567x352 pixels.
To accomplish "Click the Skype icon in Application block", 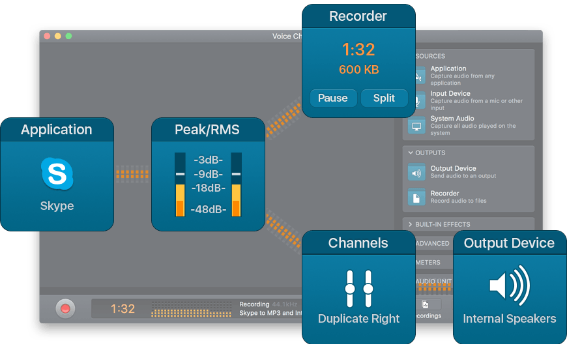I will click(57, 173).
